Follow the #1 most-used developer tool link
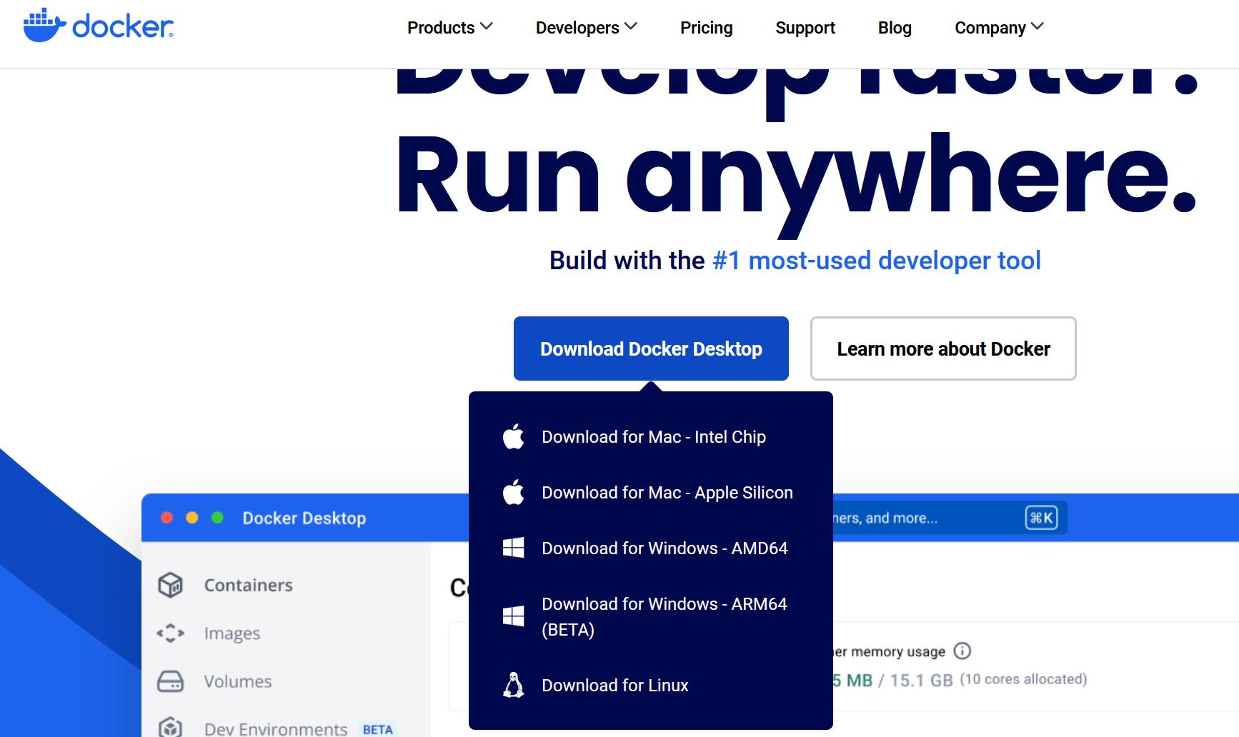Viewport: 1239px width, 737px height. (x=877, y=261)
